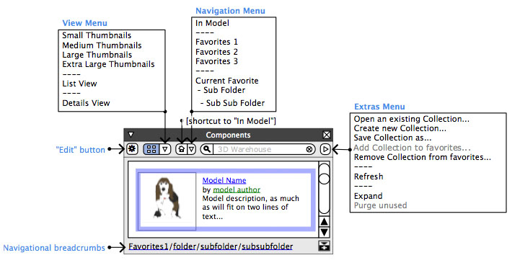Choose Open an existing Collection

click(412, 119)
